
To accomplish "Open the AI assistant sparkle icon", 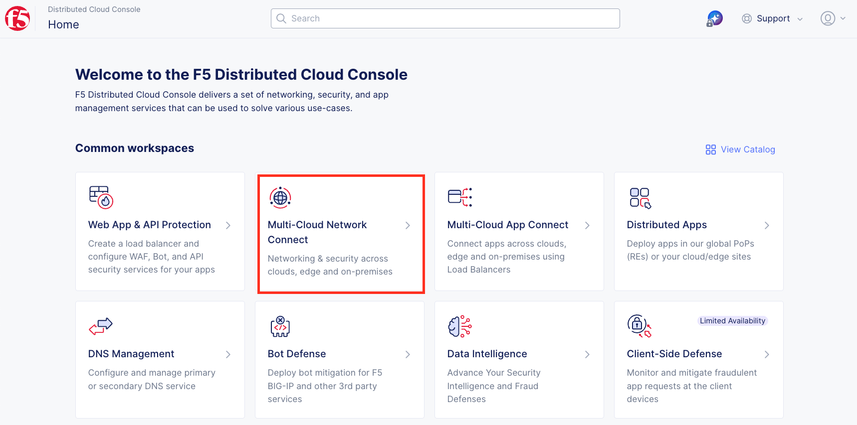I will (715, 18).
